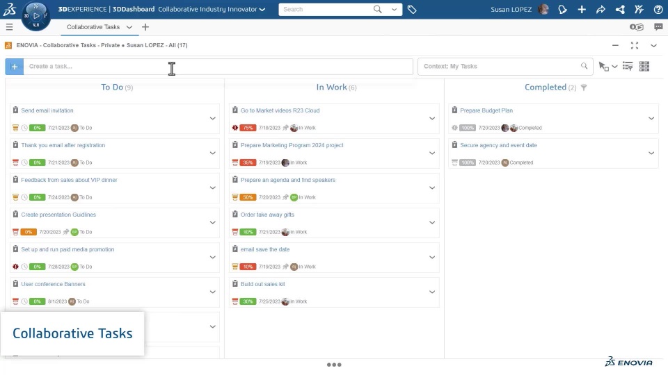Add a new dashboard tab
Viewport: 668px width, 375px height.
click(145, 27)
